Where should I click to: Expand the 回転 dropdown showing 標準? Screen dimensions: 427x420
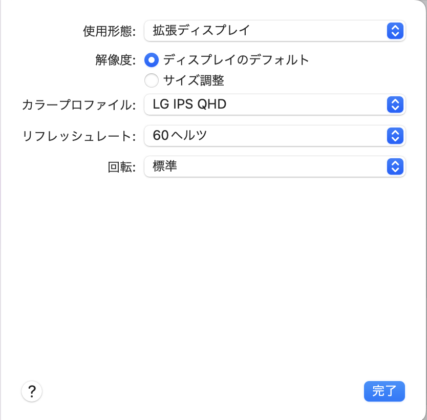(266, 166)
